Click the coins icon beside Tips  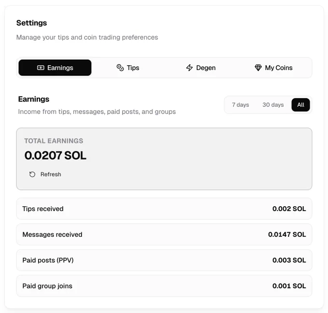(120, 68)
